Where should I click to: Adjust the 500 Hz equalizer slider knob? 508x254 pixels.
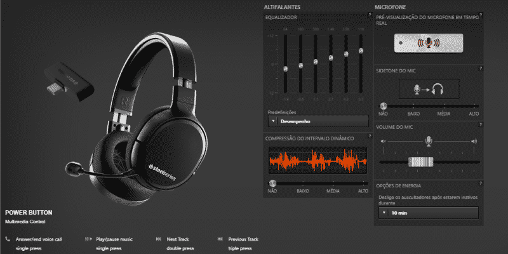316,62
